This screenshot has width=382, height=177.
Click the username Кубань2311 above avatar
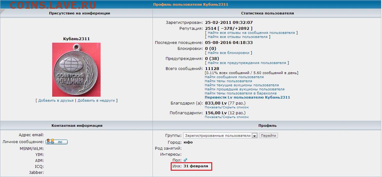(76, 39)
